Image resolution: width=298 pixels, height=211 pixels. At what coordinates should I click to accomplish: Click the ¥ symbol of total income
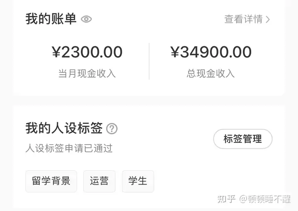(x=175, y=52)
